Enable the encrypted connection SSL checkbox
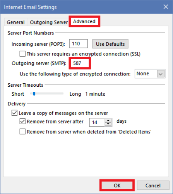This screenshot has width=173, height=194. tap(23, 54)
